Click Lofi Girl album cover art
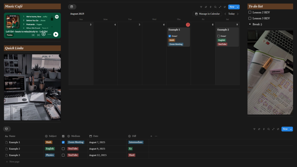The width and height of the screenshot is (297, 167). coord(12,22)
